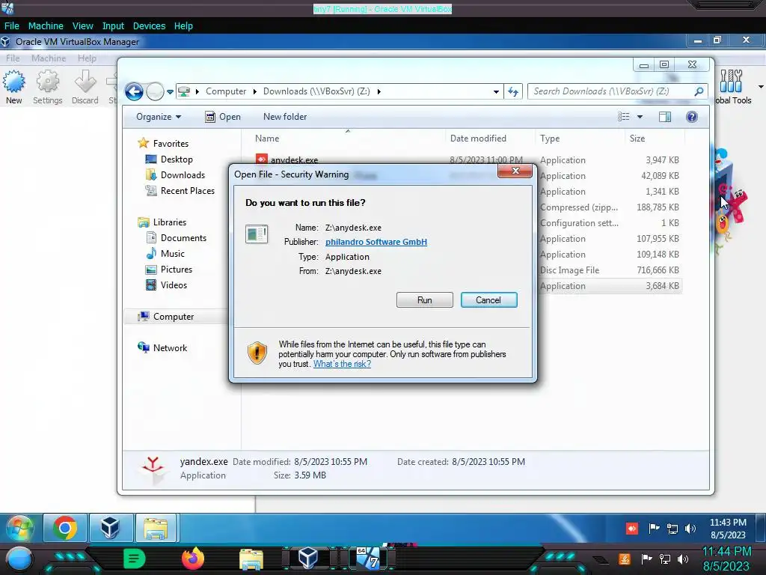Click the guest clock 11:43 PM
Screen dimensions: 766x575
[728, 523]
